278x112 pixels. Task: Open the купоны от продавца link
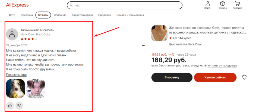click(x=222, y=65)
